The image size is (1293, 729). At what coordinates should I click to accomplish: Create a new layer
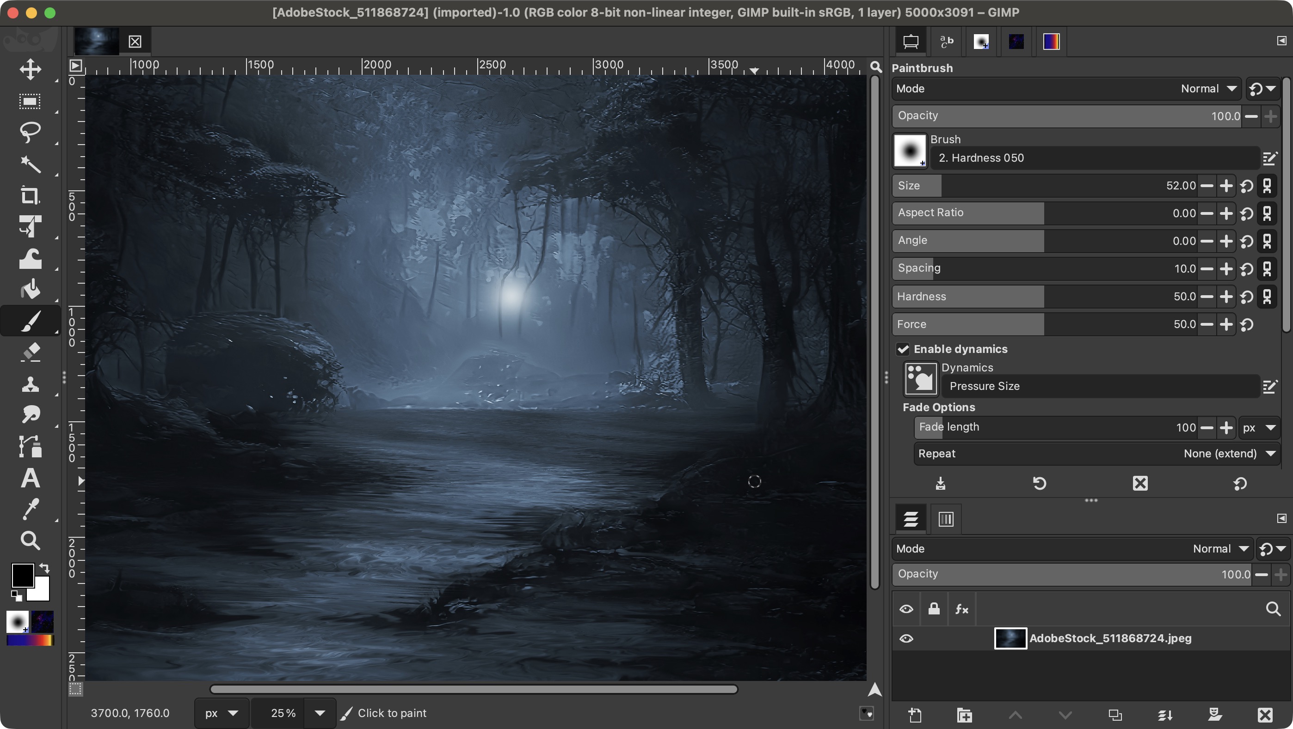click(915, 715)
